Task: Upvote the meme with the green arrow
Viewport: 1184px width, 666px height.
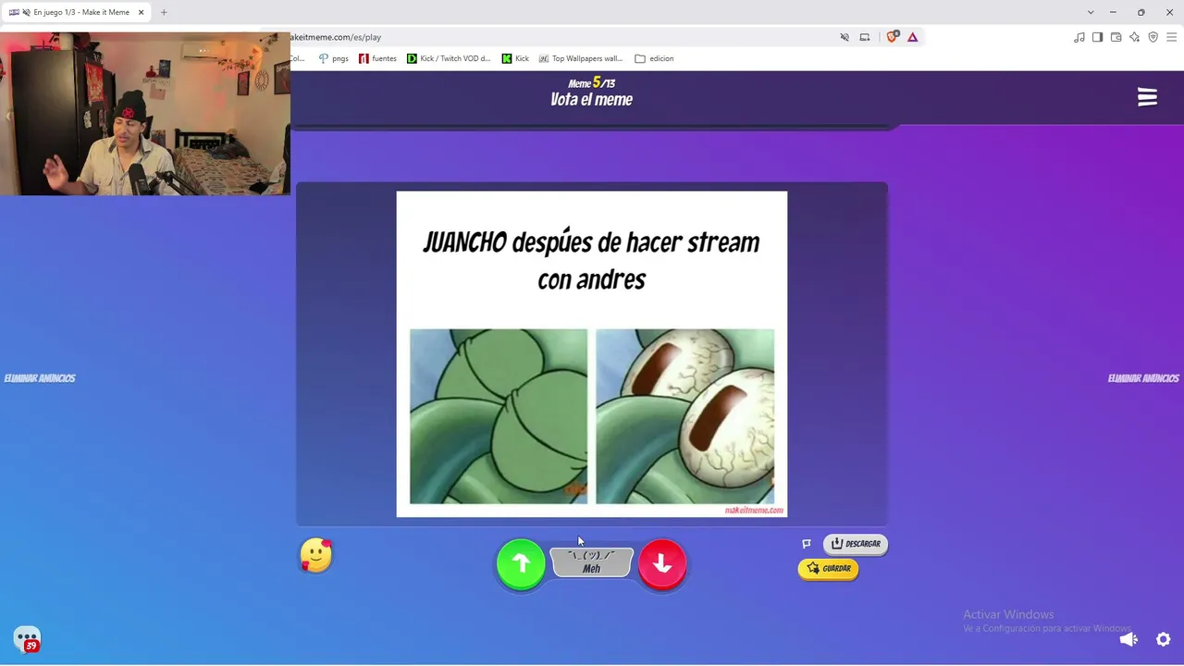Action: [521, 564]
